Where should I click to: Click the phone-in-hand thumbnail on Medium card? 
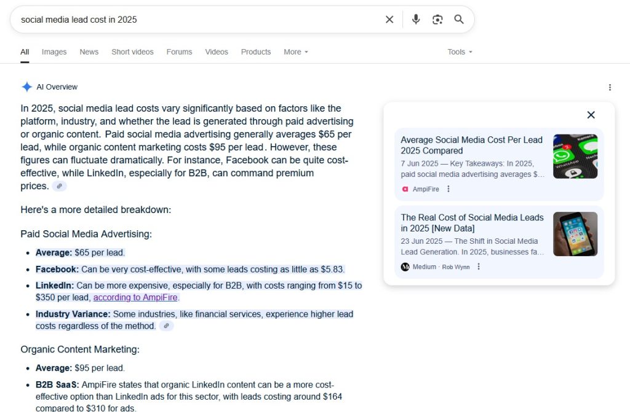575,234
